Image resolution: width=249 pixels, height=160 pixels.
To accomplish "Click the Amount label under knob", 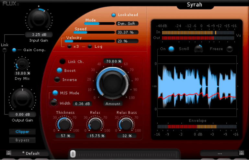I will (113, 104).
